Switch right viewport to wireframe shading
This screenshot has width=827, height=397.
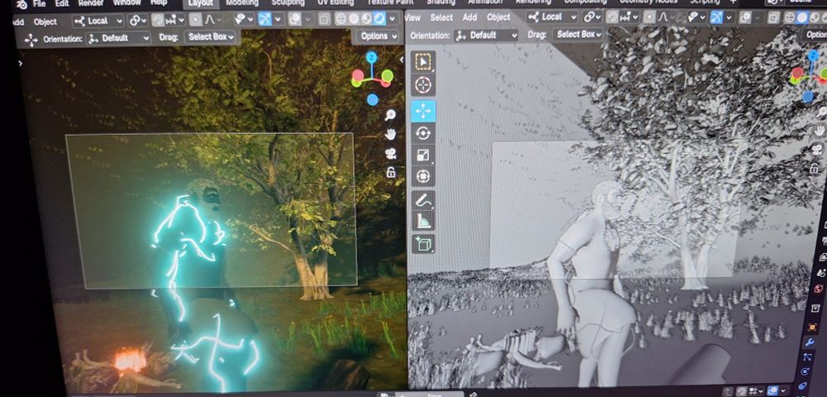point(790,17)
